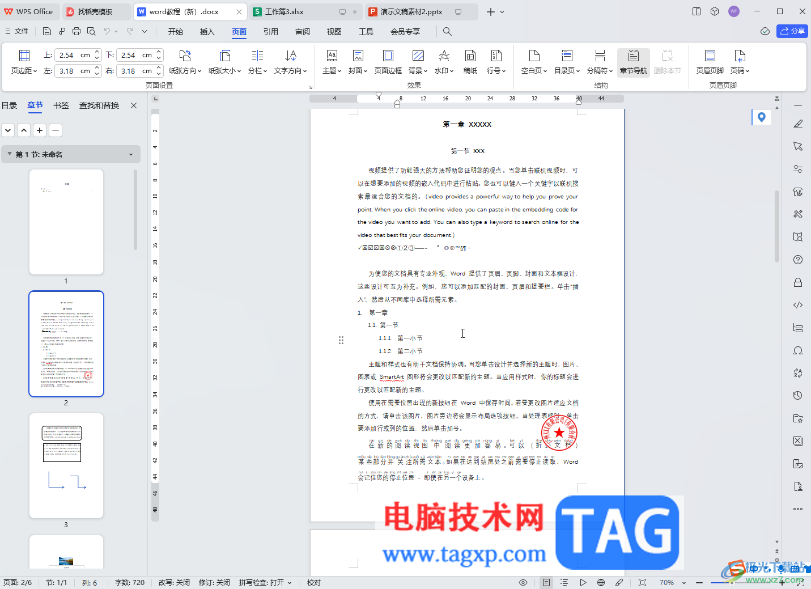This screenshot has height=589, width=811.
Task: Click expand-all down arrow in chapter pane
Action: coord(8,130)
